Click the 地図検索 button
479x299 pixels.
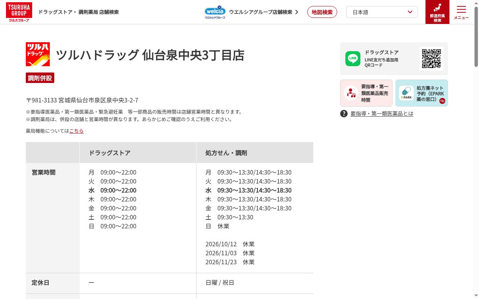click(x=322, y=12)
